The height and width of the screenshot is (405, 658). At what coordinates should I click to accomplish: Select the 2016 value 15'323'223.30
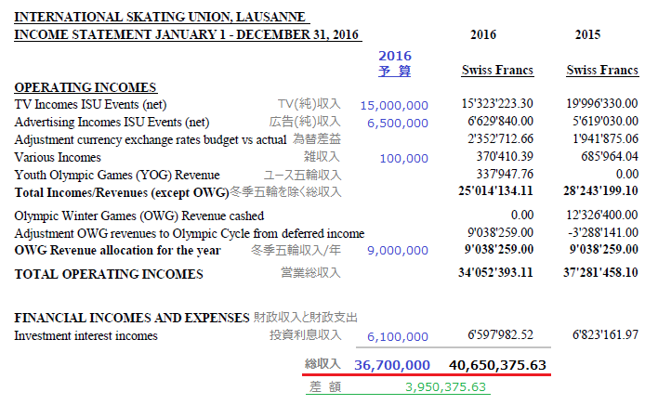coord(497,103)
